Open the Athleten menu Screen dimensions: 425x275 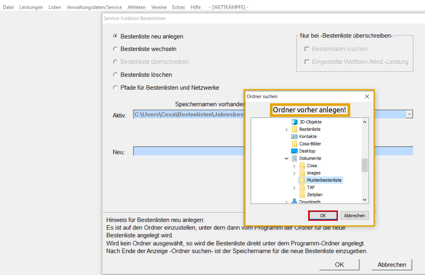click(x=136, y=7)
